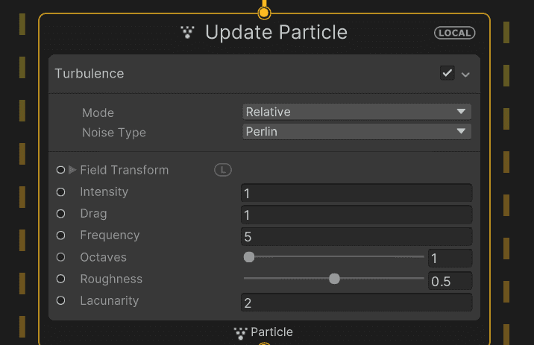Click the Octaves slider handle
Image resolution: width=534 pixels, height=345 pixels.
point(249,257)
